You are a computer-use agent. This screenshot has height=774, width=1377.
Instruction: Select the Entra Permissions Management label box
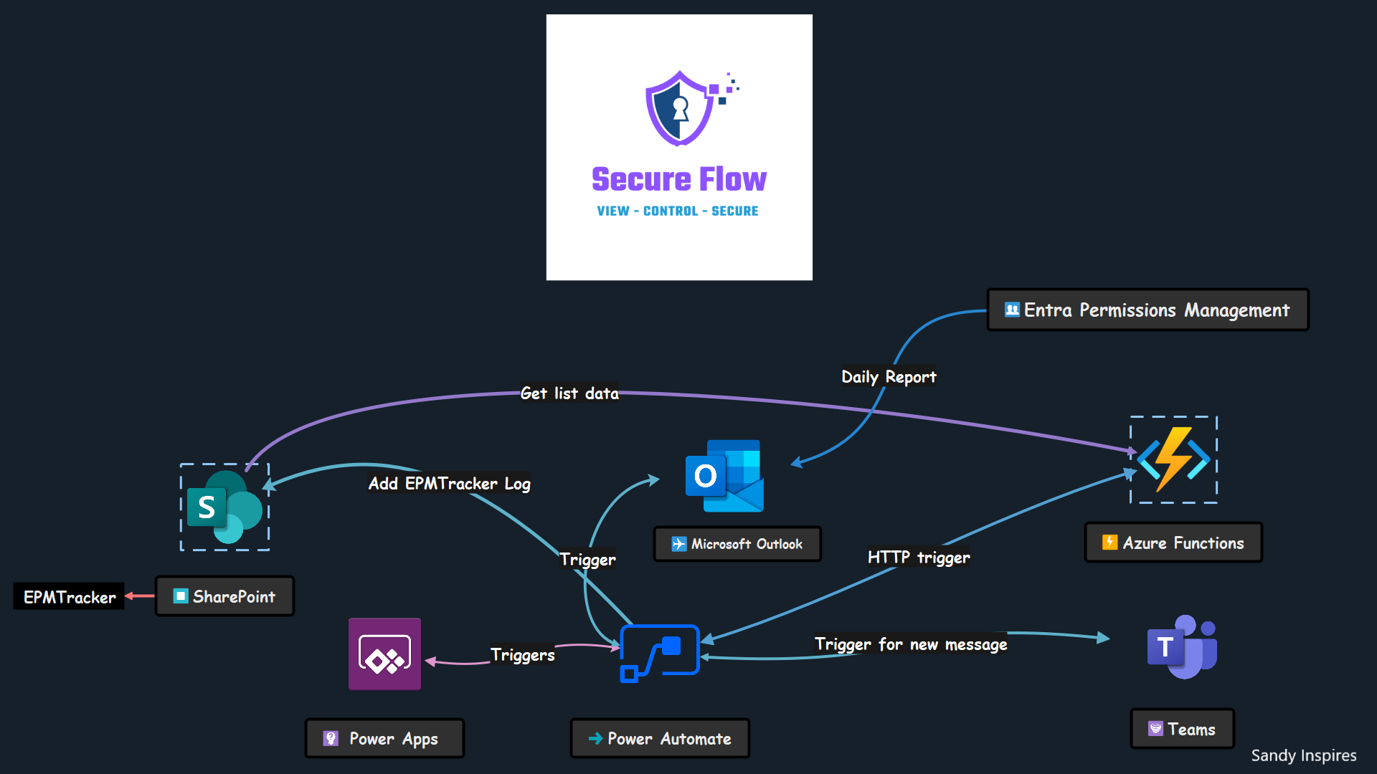pyautogui.click(x=1147, y=310)
